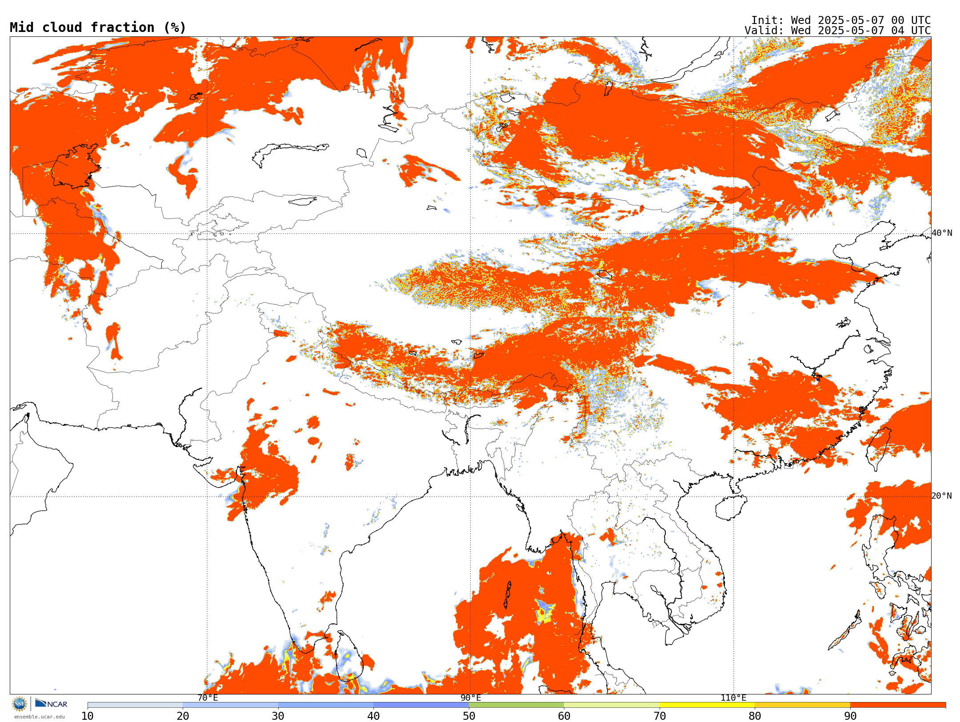Click the colorbar tick label 70

(x=660, y=716)
